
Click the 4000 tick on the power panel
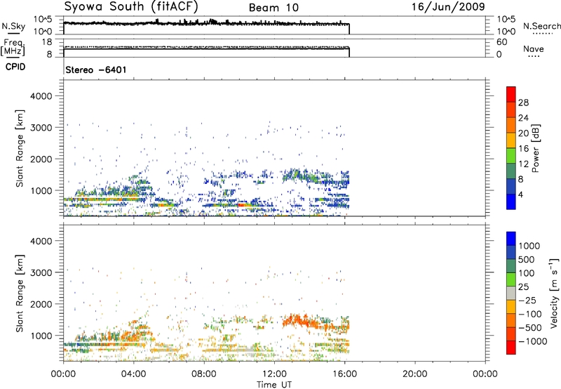pyautogui.click(x=41, y=96)
